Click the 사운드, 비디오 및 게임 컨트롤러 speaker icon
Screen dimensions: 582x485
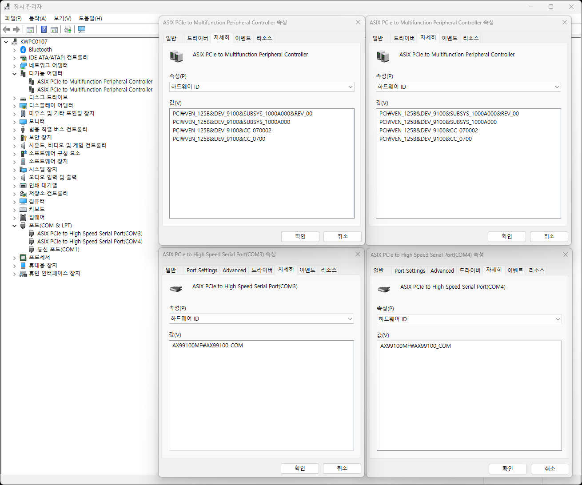pos(23,146)
